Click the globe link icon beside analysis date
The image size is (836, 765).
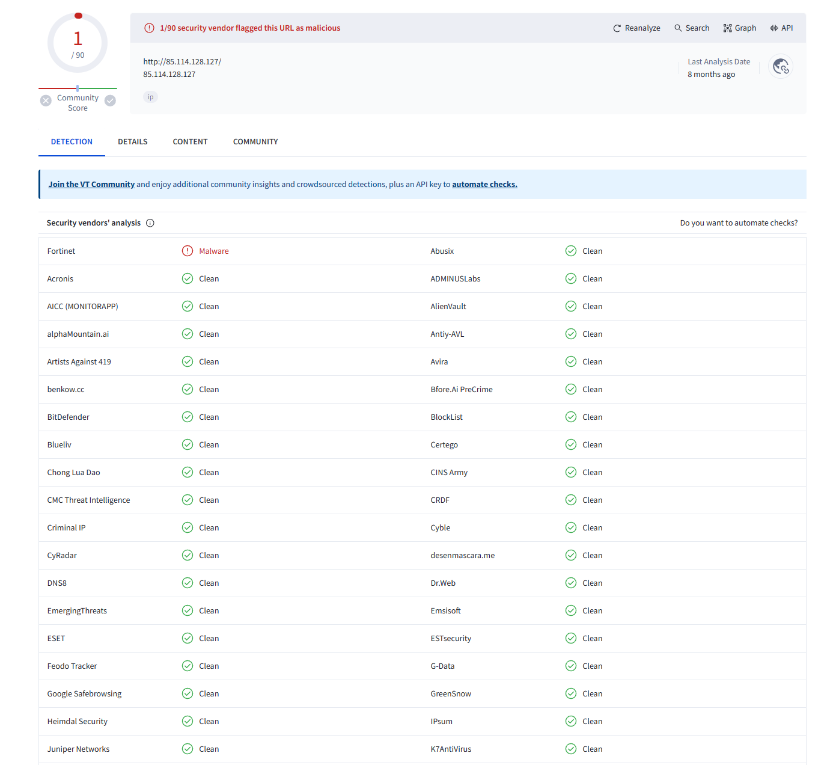tap(781, 66)
